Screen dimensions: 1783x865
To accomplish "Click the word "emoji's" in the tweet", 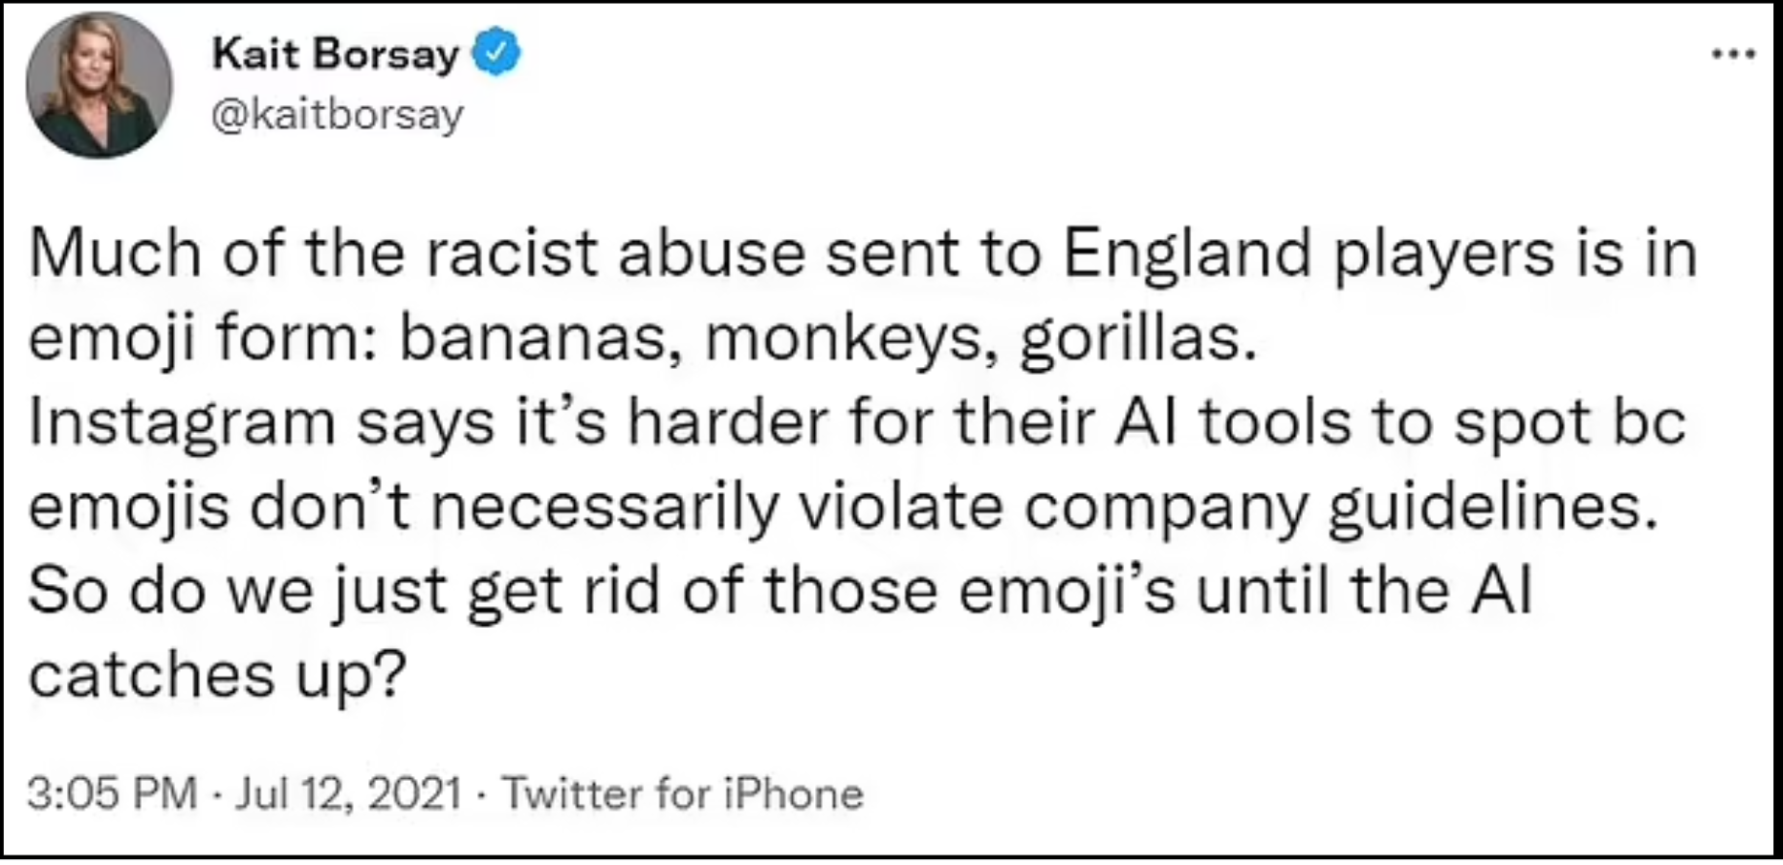I will coord(1067,591).
